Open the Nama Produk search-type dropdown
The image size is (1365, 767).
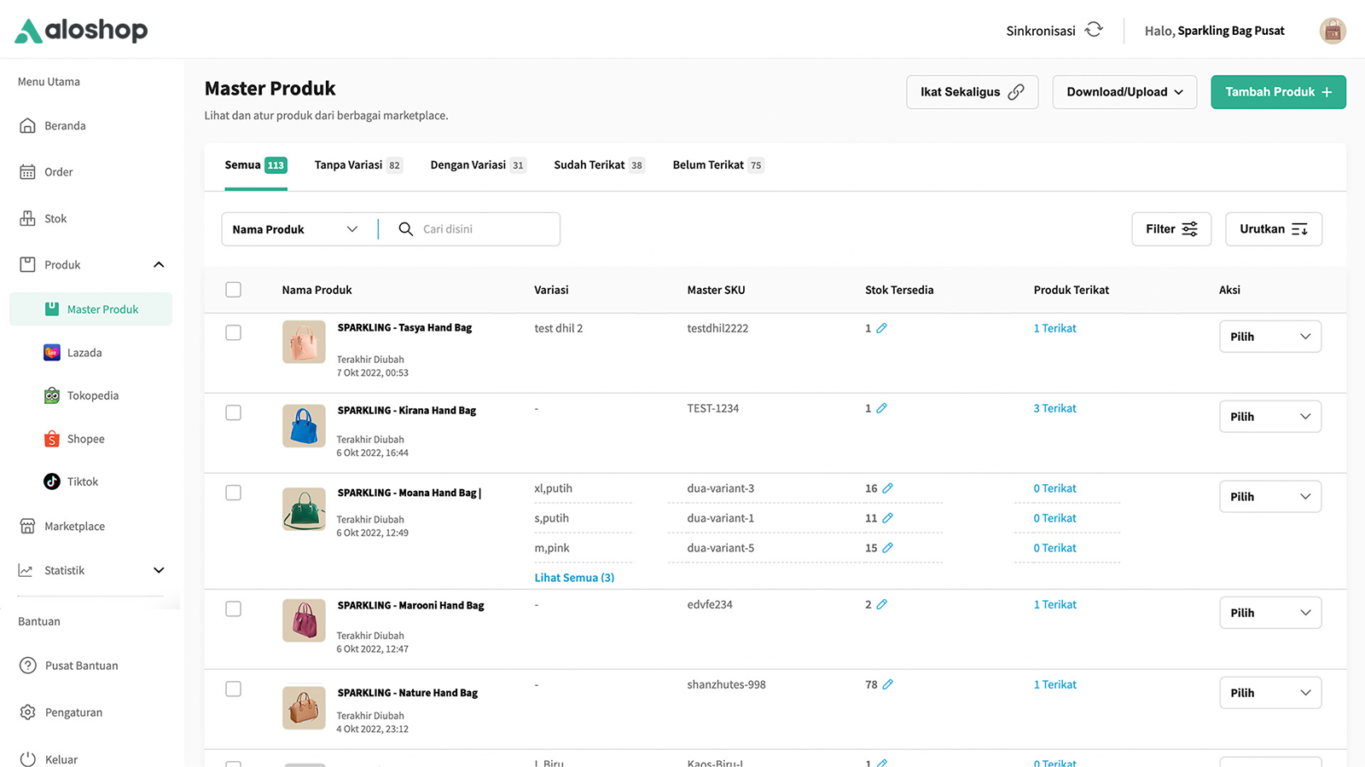point(295,229)
